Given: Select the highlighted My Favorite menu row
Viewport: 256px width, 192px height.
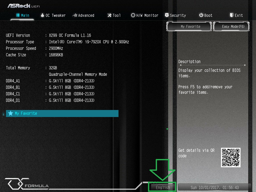Looking at the screenshot, I should coord(62,113).
